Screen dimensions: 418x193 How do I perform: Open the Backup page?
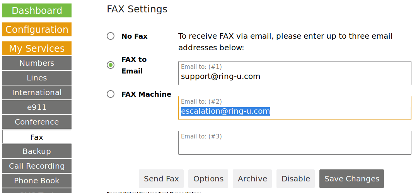point(37,151)
